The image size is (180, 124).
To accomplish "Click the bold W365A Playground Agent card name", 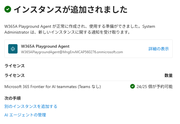I will coord(45,46).
